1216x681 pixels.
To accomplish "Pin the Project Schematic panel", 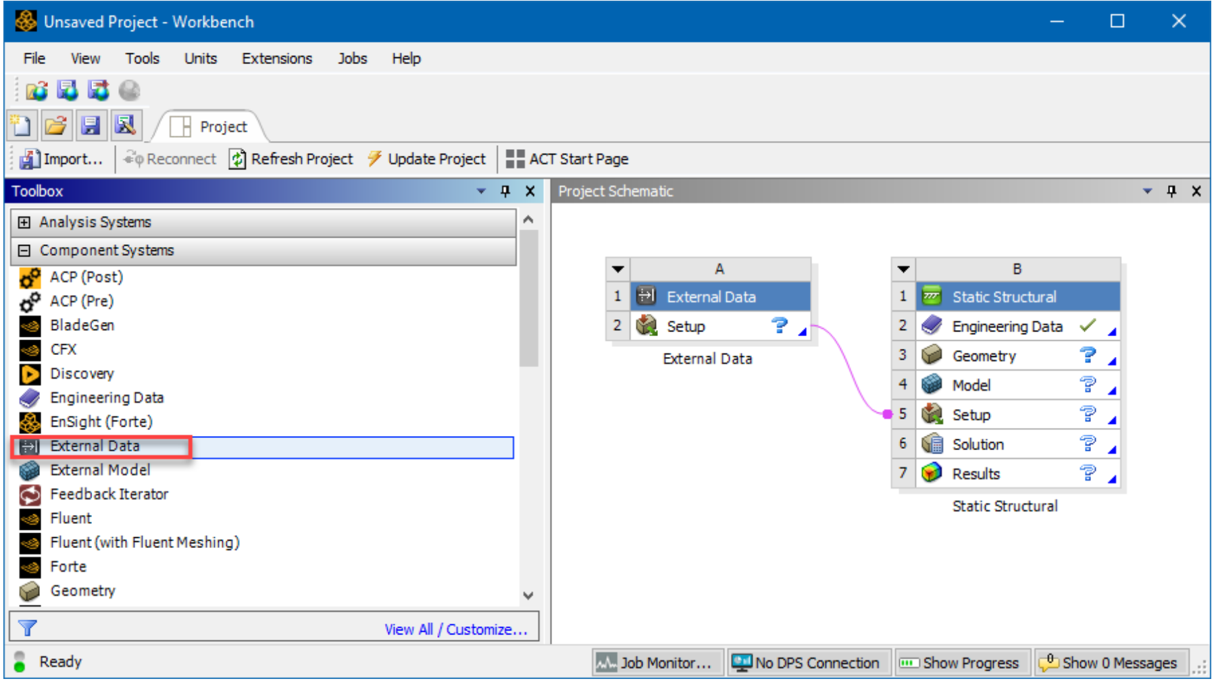I will point(1171,191).
